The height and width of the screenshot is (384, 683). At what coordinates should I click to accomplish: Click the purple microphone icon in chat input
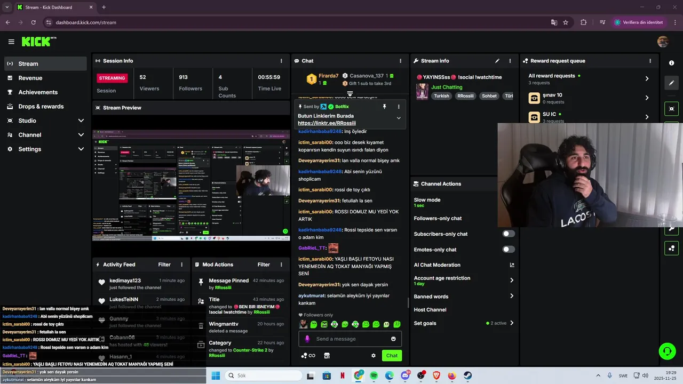[x=307, y=339]
